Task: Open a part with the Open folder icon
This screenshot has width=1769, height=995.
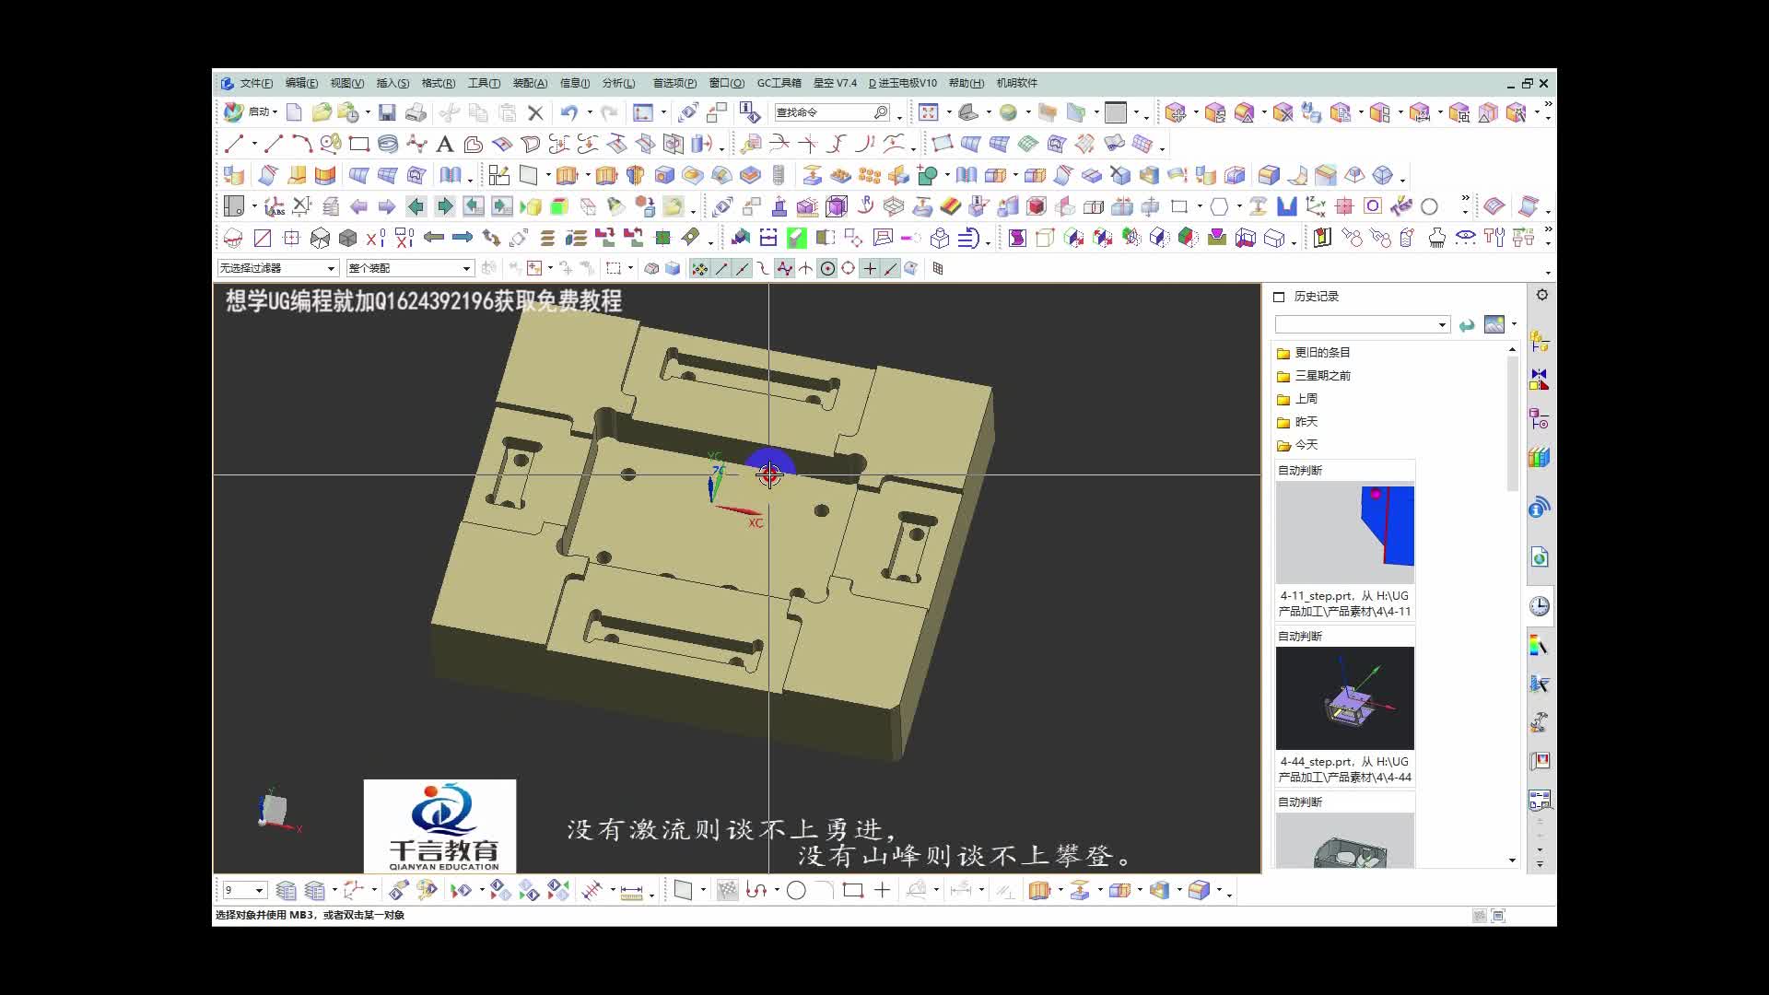Action: [x=321, y=112]
